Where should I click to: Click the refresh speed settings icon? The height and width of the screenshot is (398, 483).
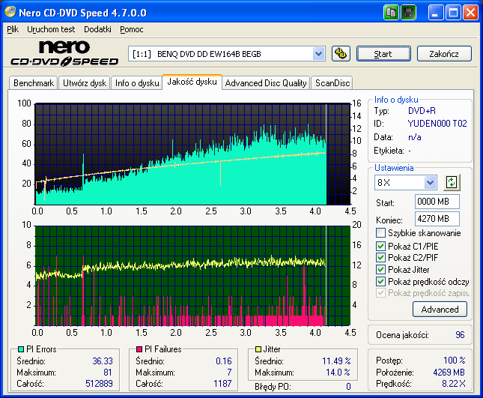[x=452, y=182]
